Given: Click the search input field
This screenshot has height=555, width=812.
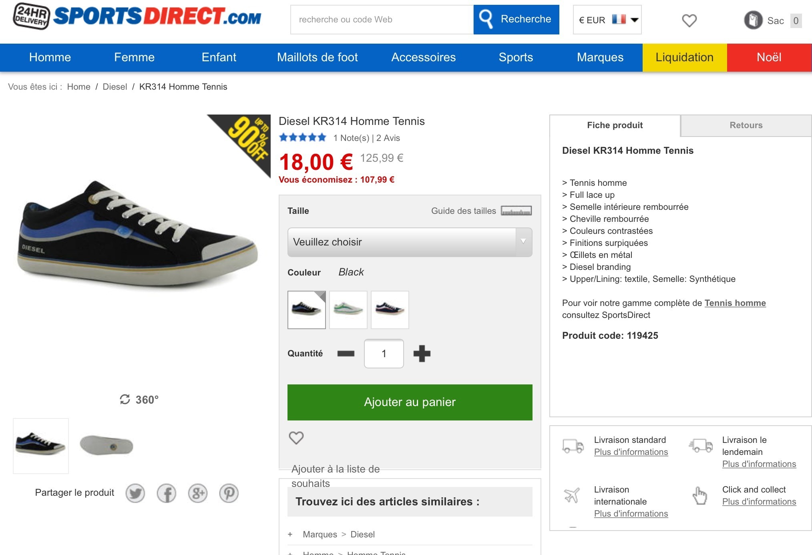Looking at the screenshot, I should tap(382, 20).
